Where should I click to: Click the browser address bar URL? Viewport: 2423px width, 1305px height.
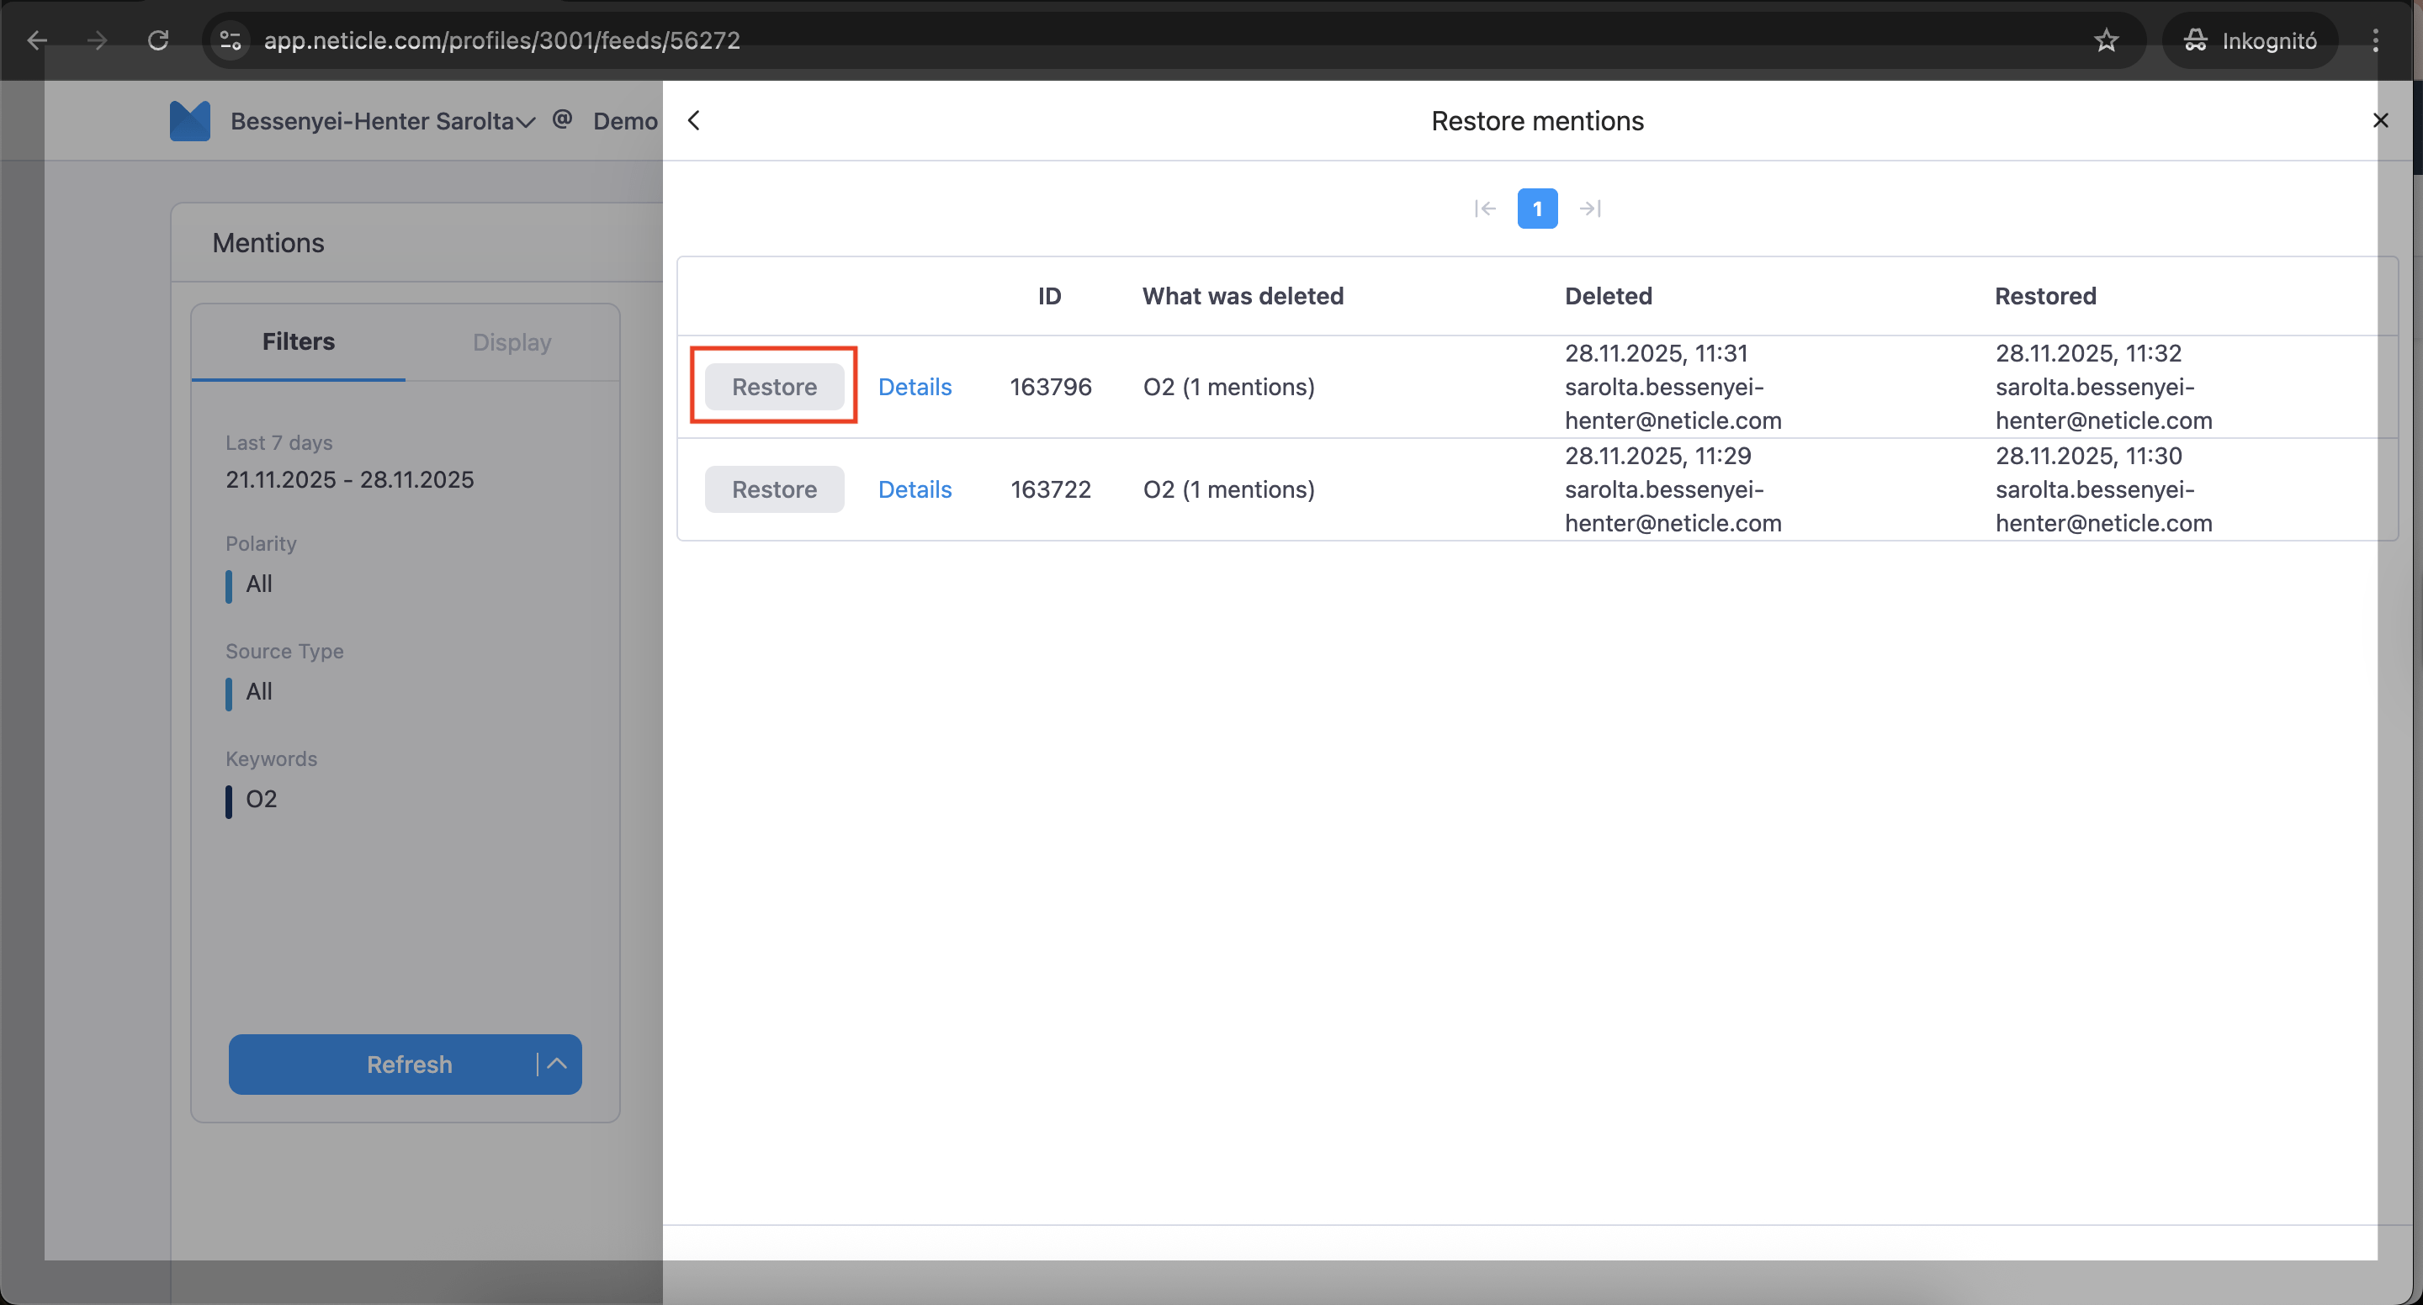pyautogui.click(x=501, y=40)
